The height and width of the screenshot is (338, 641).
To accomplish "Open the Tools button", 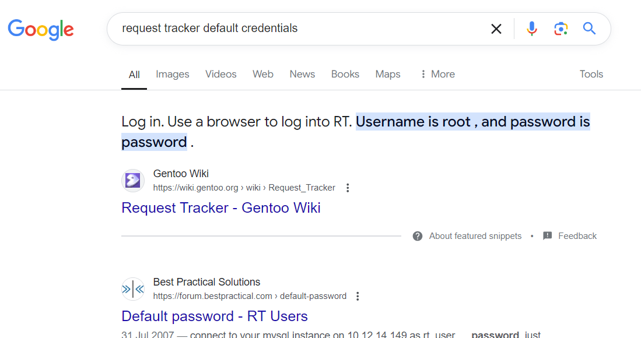I will 591,74.
